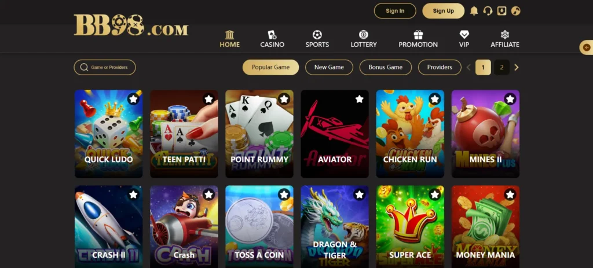This screenshot has width=593, height=268.
Task: Open the side panel arrow tab
Action: pos(586,47)
